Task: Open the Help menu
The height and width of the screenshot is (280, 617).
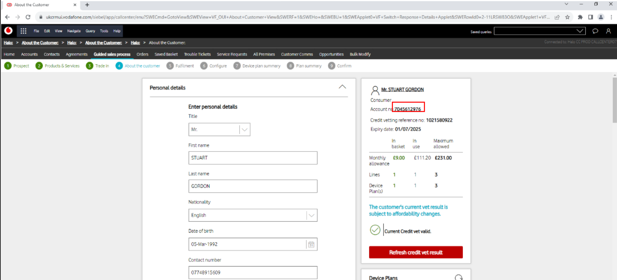Action: [x=117, y=31]
